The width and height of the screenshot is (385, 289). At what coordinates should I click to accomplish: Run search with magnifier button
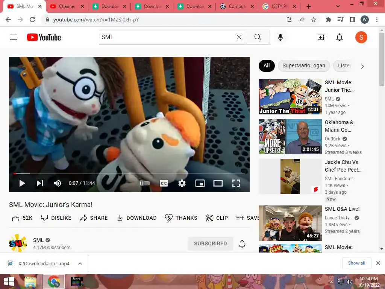pyautogui.click(x=258, y=37)
